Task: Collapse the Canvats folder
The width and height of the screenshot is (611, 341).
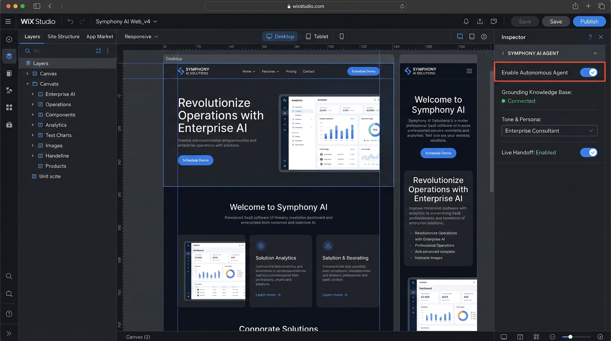Action: (x=28, y=84)
